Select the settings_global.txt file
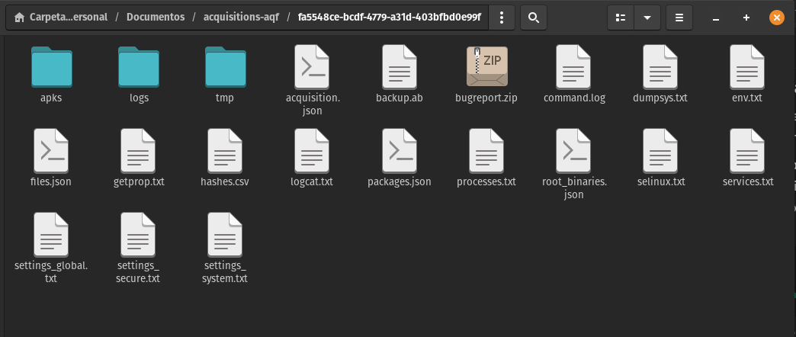 point(51,235)
